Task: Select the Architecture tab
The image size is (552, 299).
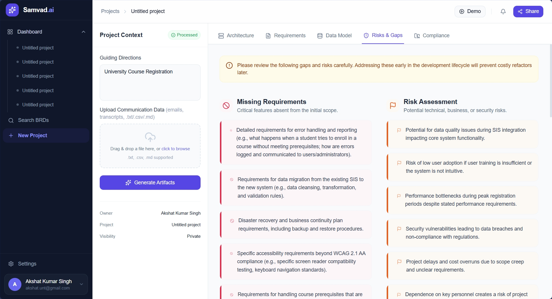Action: [236, 36]
